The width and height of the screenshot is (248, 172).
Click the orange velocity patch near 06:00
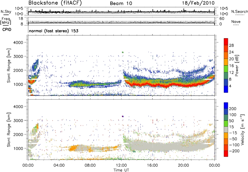tap(73, 148)
